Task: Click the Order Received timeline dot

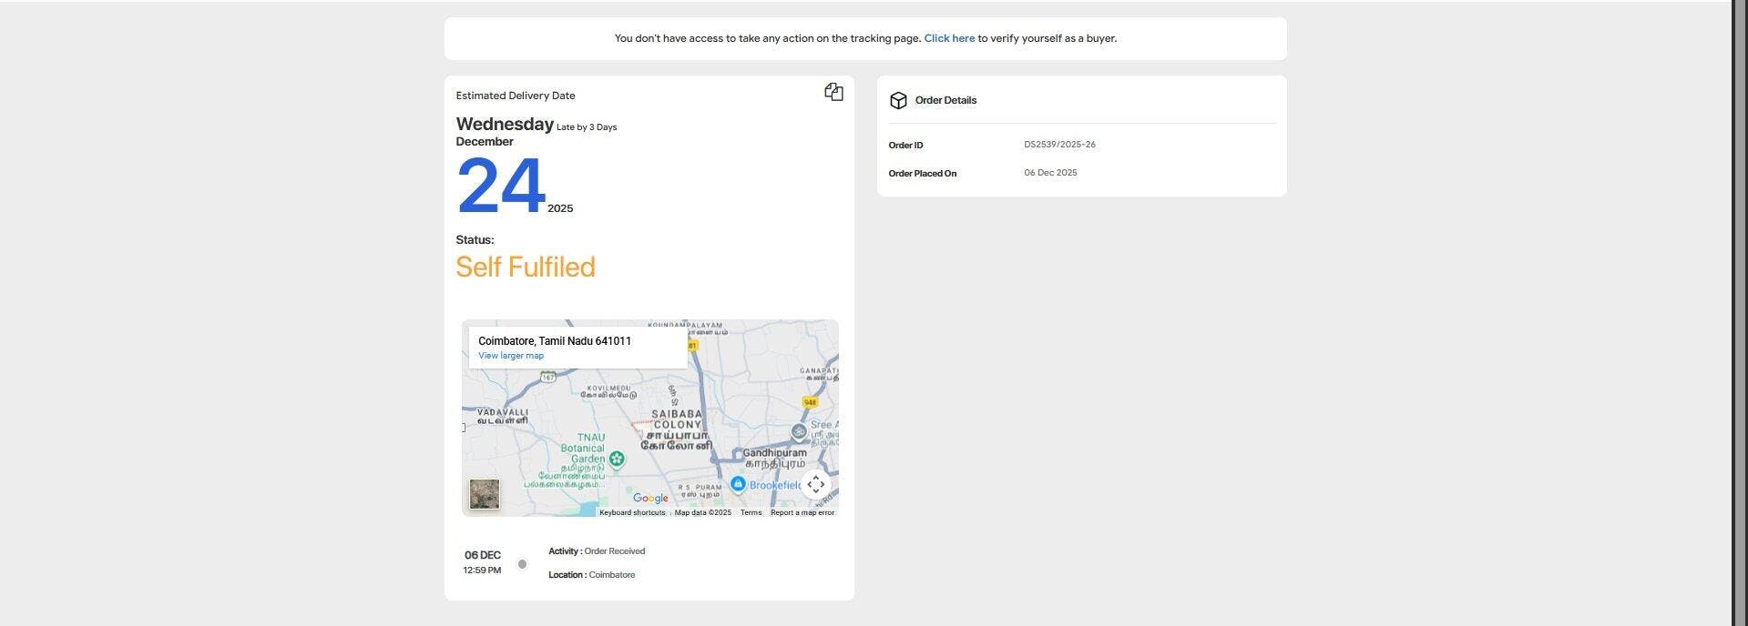Action: point(522,564)
